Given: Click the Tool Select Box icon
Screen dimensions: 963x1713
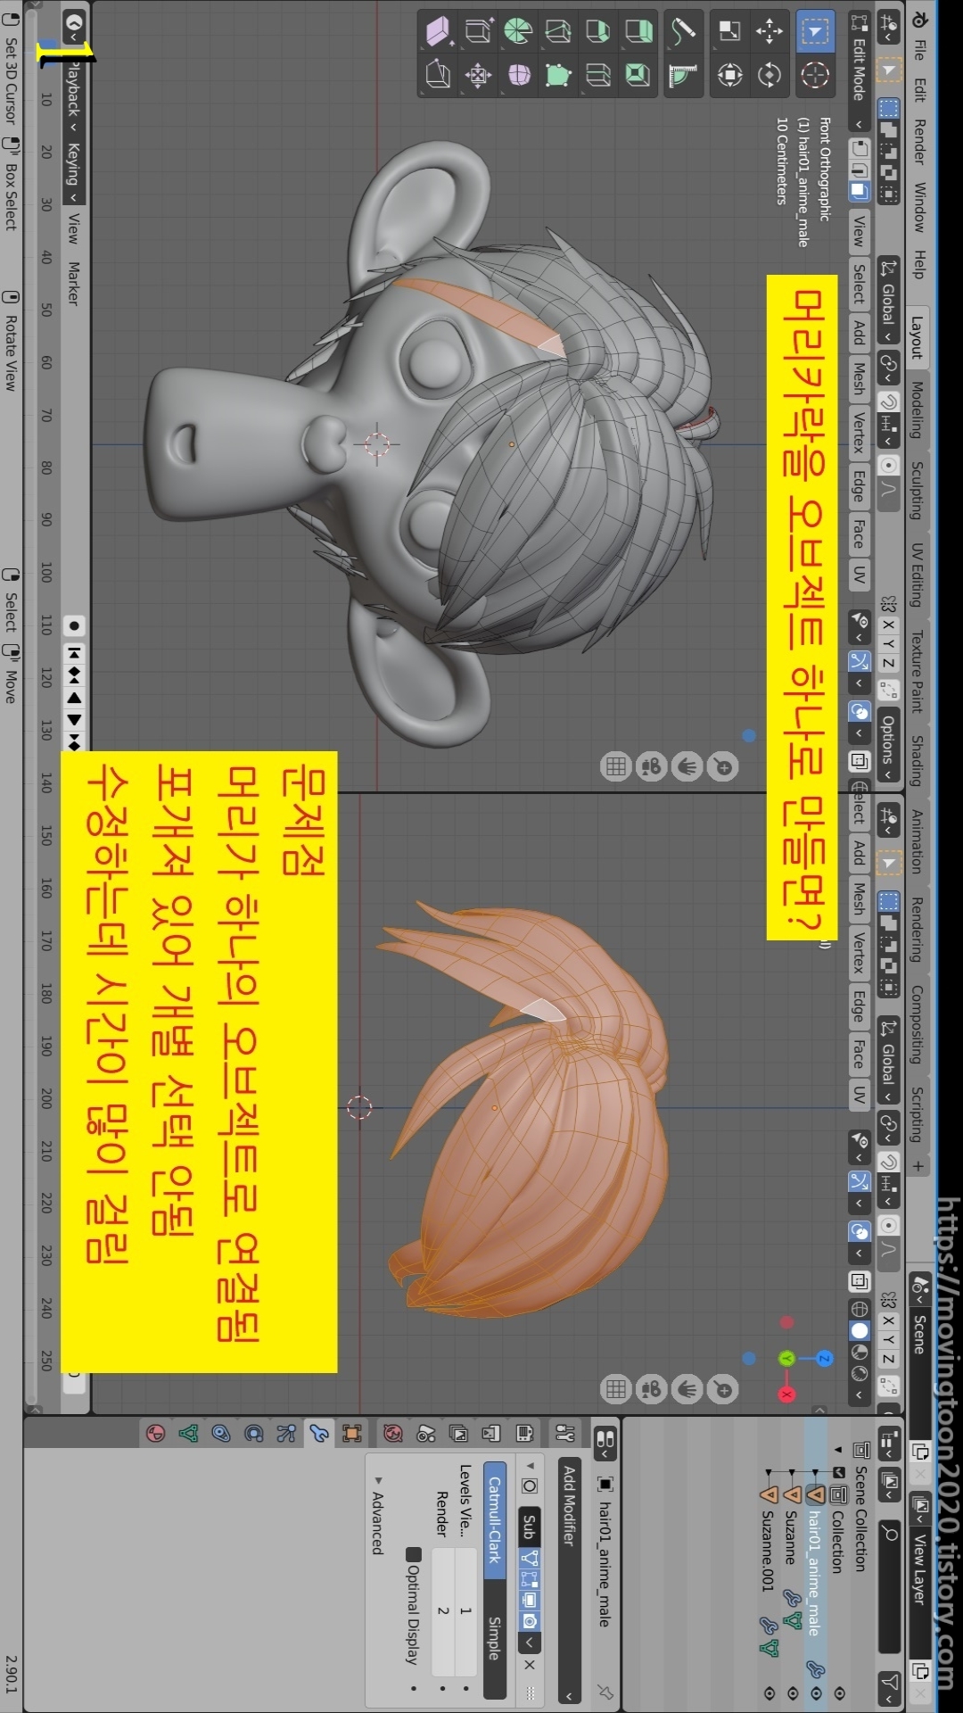Looking at the screenshot, I should pos(815,31).
